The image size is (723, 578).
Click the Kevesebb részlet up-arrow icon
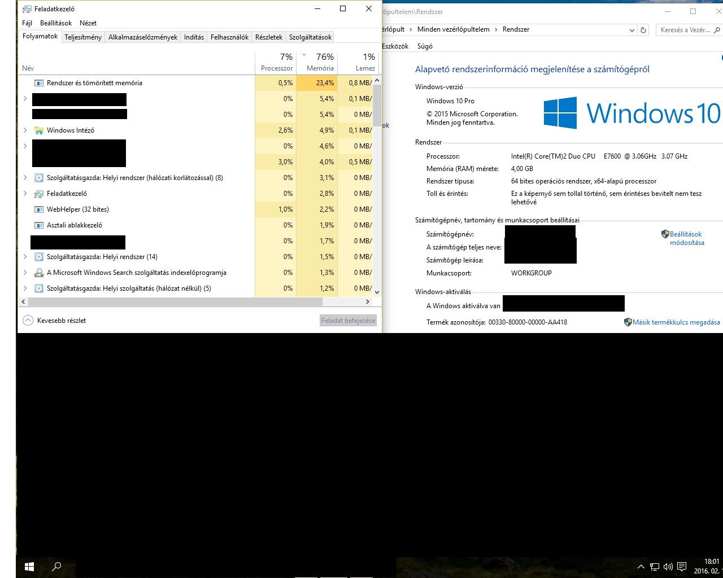pyautogui.click(x=28, y=320)
